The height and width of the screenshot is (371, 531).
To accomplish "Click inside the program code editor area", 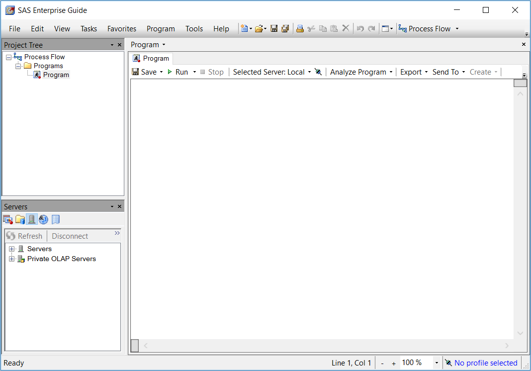I will point(322,209).
